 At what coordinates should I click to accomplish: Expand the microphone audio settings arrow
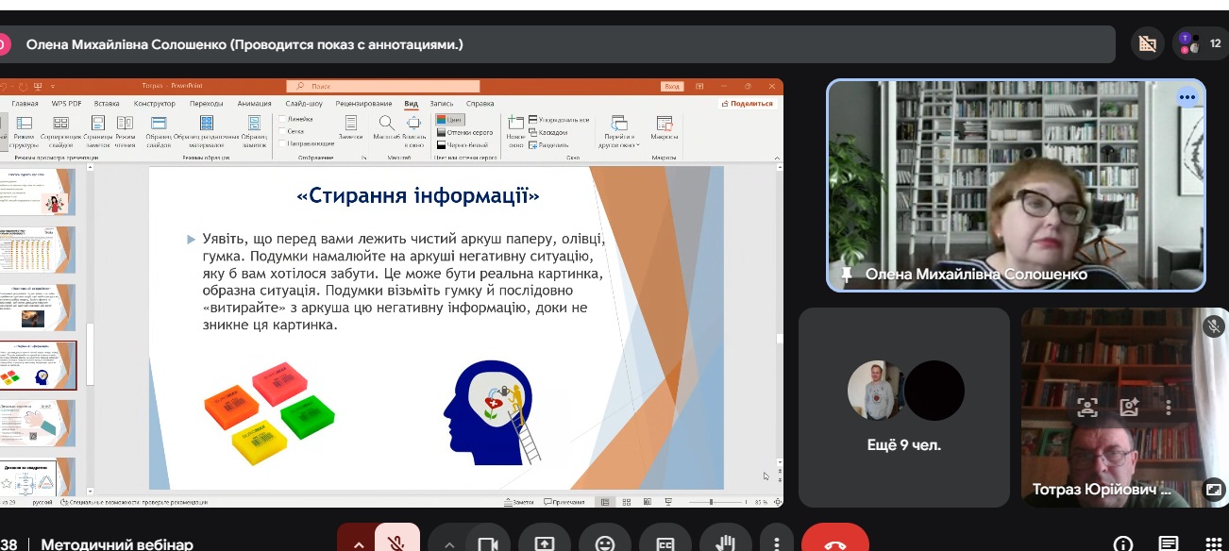coord(359,543)
